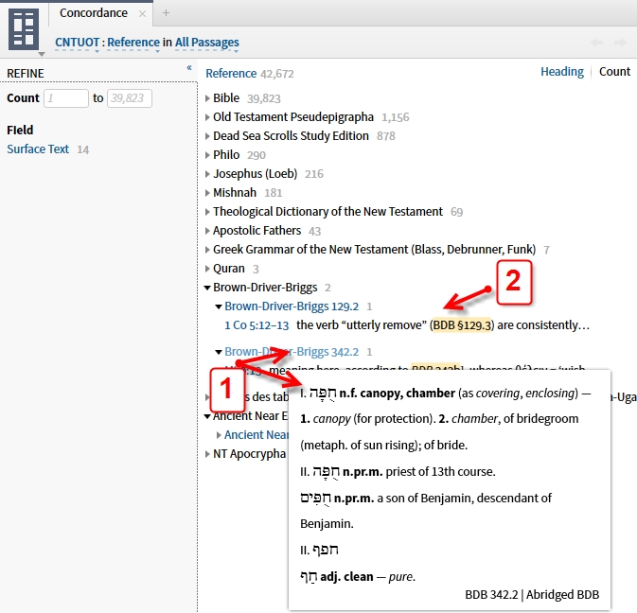Click the total count 42,672

pyautogui.click(x=277, y=74)
